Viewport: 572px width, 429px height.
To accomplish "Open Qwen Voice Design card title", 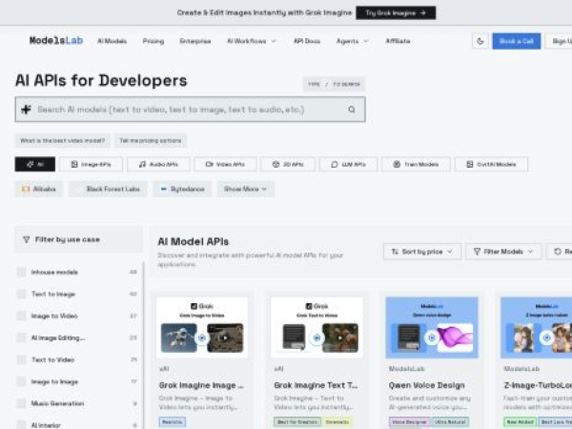I will click(x=427, y=385).
